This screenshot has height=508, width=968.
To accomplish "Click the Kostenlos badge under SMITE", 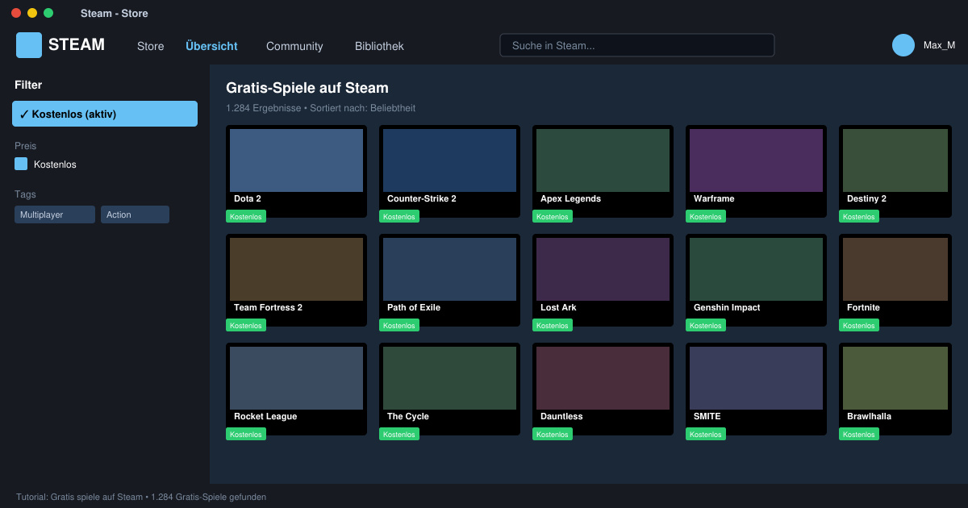I will (x=706, y=434).
